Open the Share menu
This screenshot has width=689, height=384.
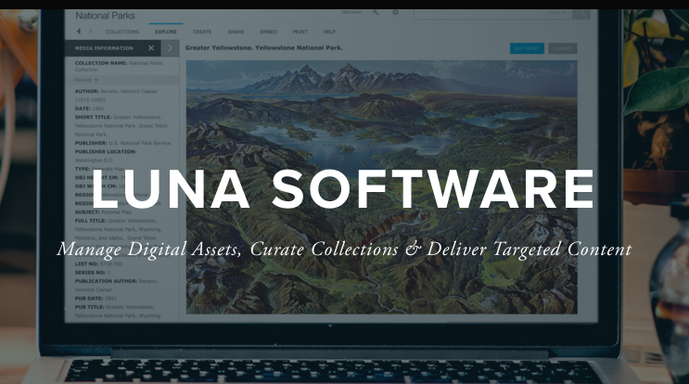point(236,32)
